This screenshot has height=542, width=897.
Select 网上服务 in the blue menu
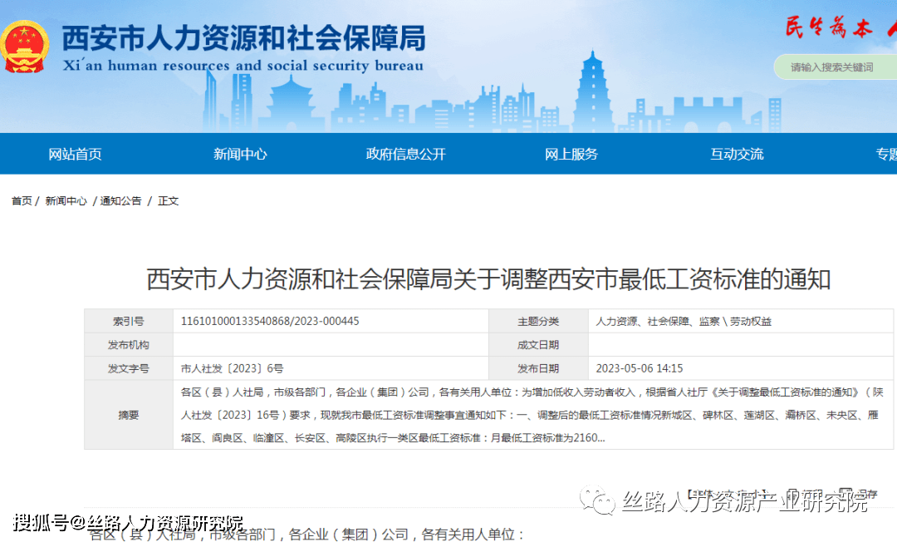pos(571,154)
